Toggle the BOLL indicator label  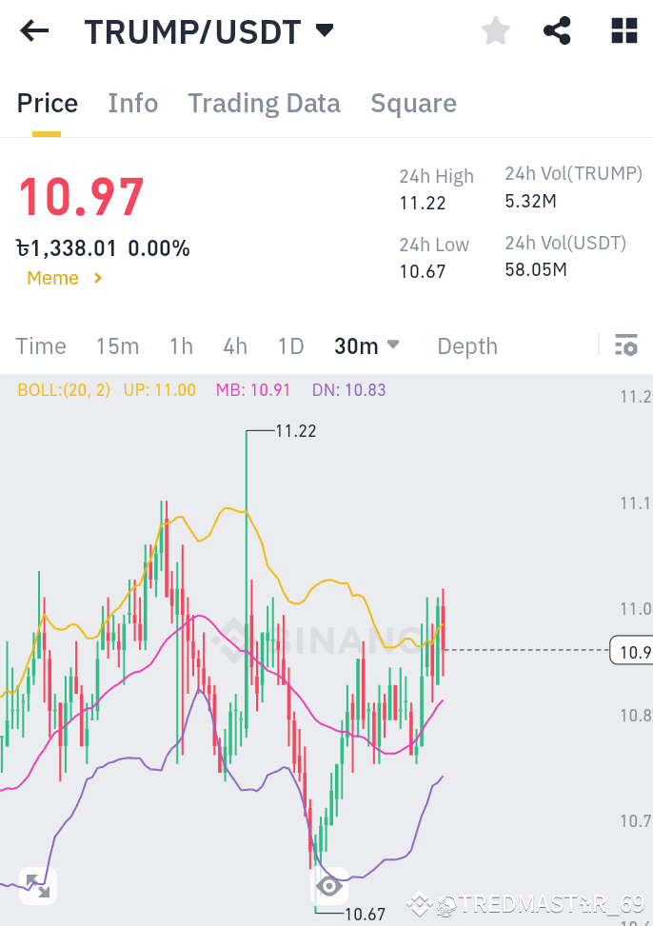pyautogui.click(x=63, y=390)
